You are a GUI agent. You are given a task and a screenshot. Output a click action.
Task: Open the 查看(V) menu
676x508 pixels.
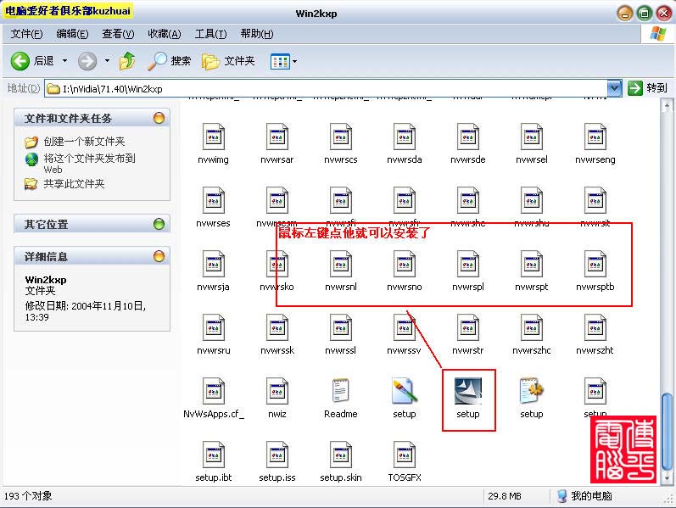[x=118, y=34]
